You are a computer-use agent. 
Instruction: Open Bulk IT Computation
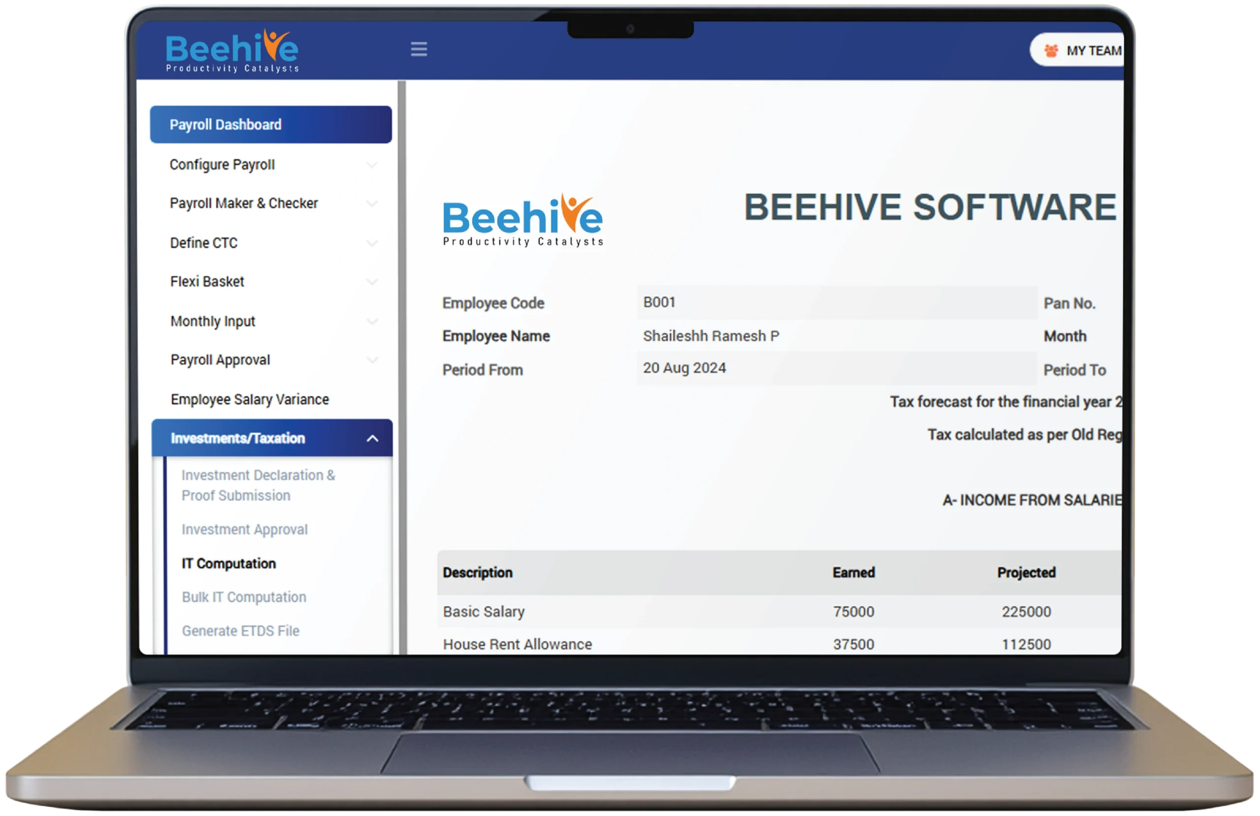[244, 597]
